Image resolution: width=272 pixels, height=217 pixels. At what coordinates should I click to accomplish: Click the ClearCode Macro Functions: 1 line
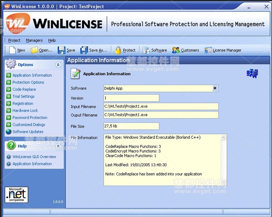[x=131, y=156]
